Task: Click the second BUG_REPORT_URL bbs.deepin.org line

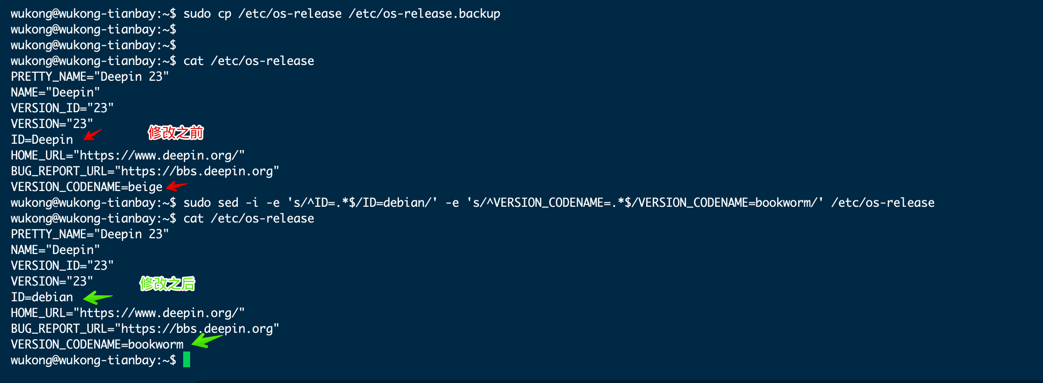Action: pos(145,329)
